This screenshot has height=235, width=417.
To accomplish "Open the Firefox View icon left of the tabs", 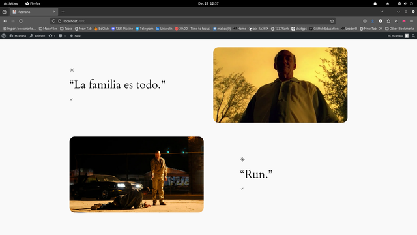I will pyautogui.click(x=5, y=12).
